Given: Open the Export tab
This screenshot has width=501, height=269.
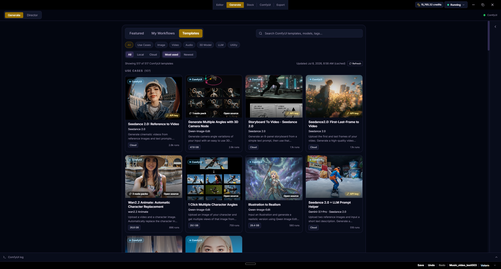Looking at the screenshot, I should [281, 5].
